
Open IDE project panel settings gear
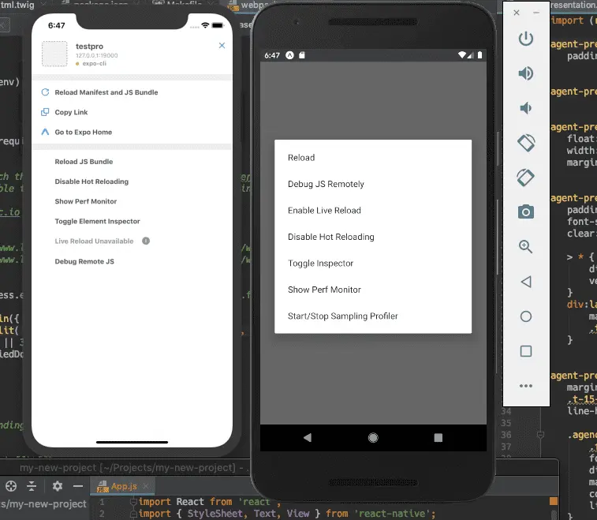click(x=57, y=486)
